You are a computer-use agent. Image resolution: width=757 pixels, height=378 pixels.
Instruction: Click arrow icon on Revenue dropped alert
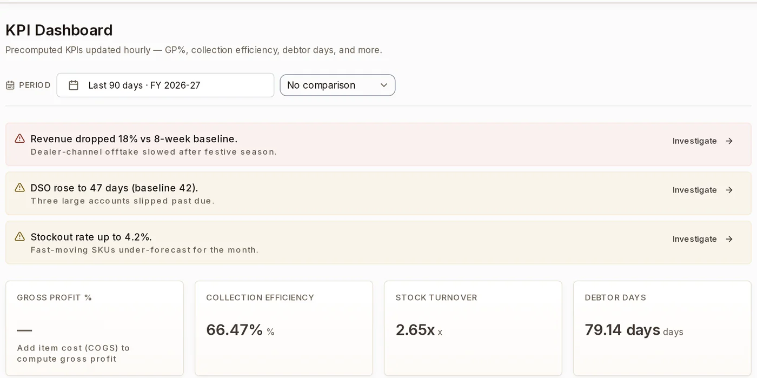[729, 141]
